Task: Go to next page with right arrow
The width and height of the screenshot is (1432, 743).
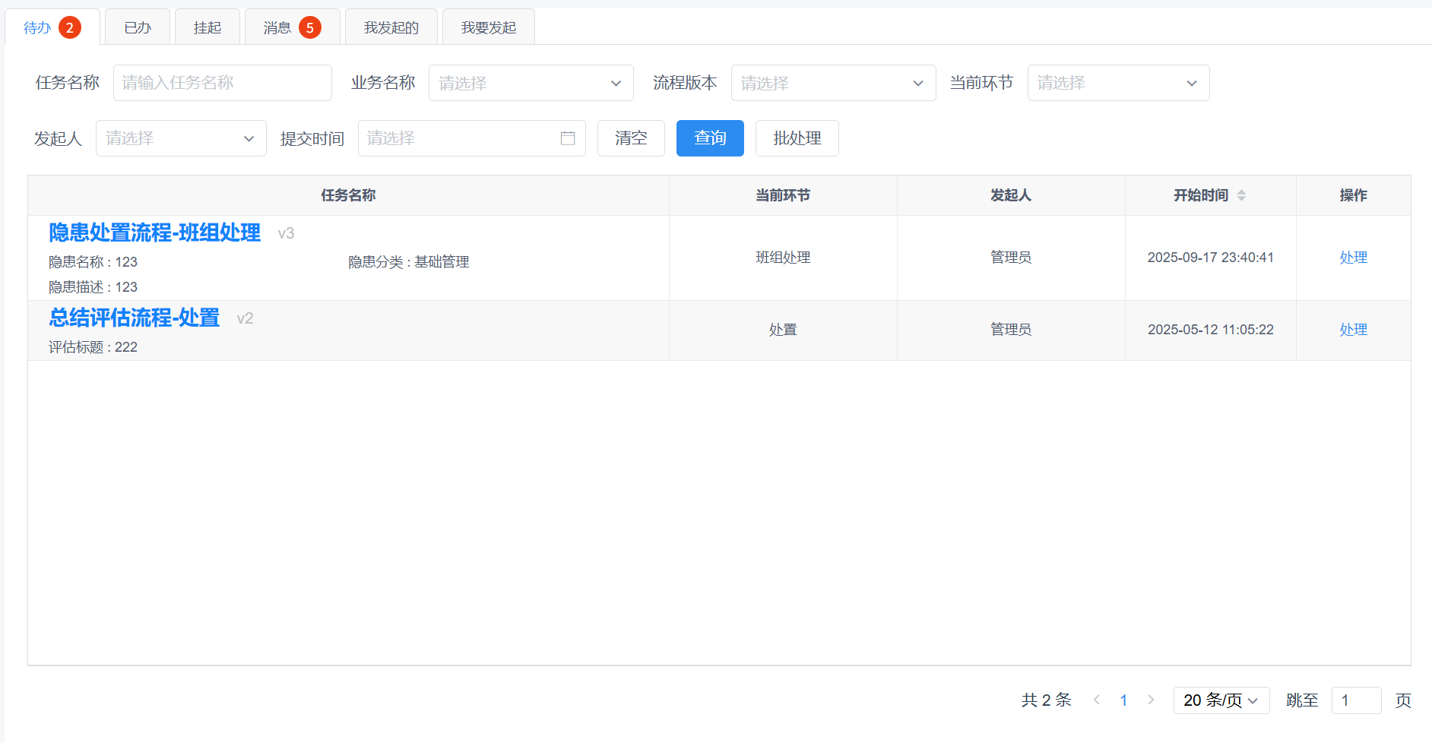Action: pyautogui.click(x=1152, y=700)
